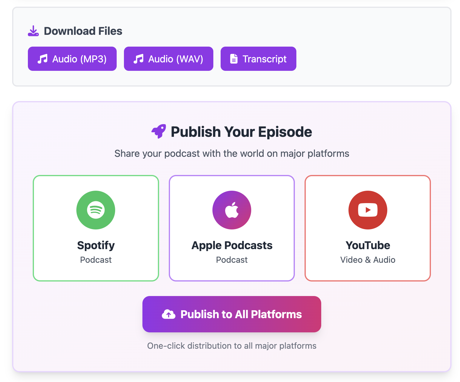Select the Spotify Podcast publishing card

[x=96, y=228]
